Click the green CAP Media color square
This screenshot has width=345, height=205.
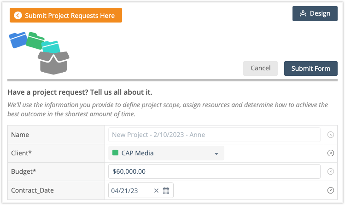click(116, 153)
